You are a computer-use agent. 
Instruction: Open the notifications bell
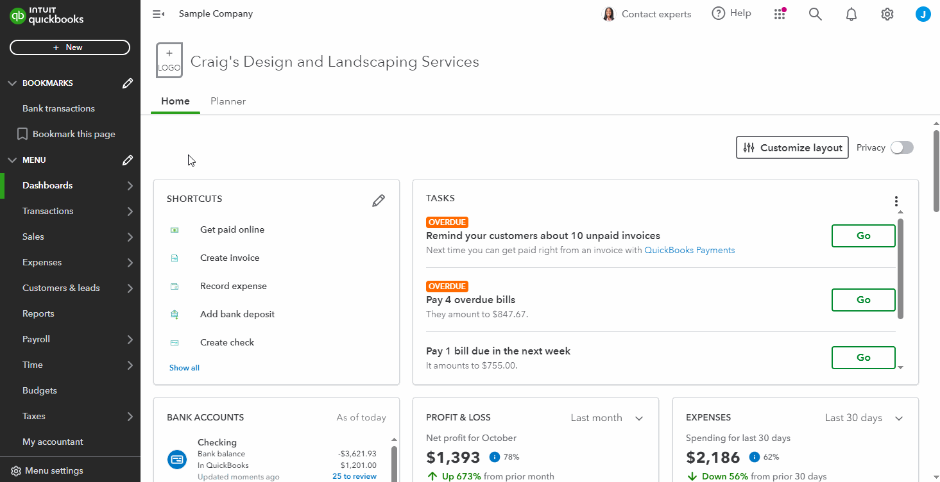point(851,14)
